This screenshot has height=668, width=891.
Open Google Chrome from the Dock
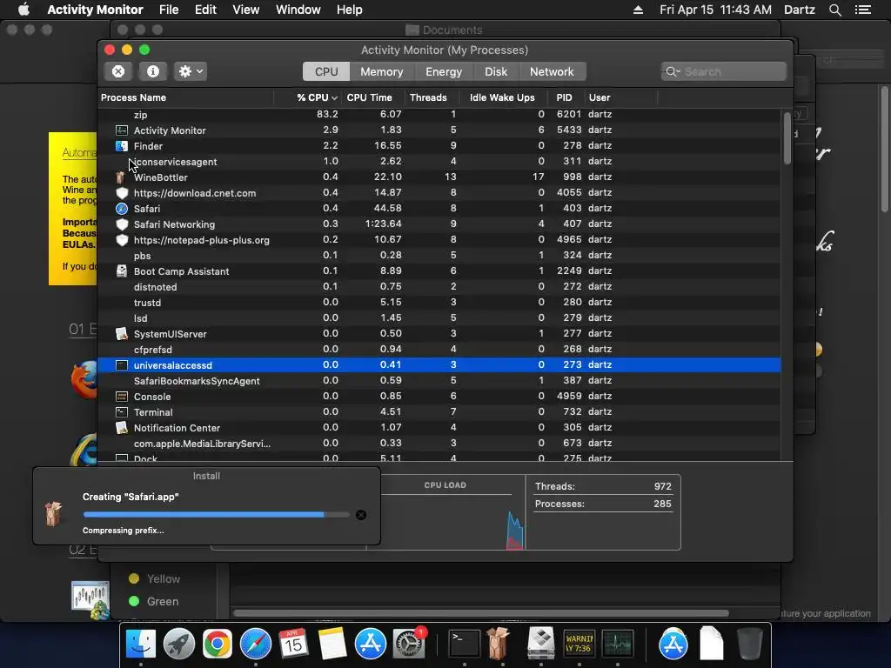[x=217, y=645]
